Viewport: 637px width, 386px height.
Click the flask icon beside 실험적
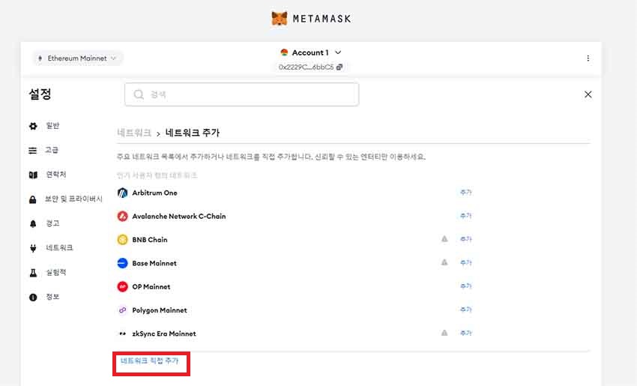[33, 273]
